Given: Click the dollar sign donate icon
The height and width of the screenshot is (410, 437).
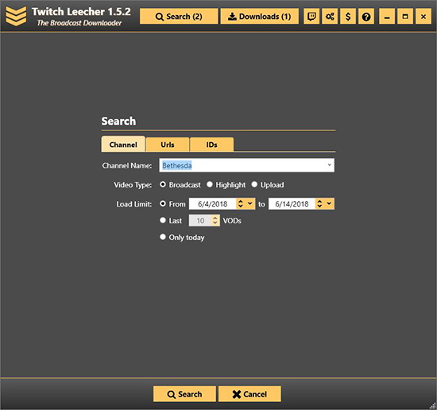Looking at the screenshot, I should [x=348, y=17].
